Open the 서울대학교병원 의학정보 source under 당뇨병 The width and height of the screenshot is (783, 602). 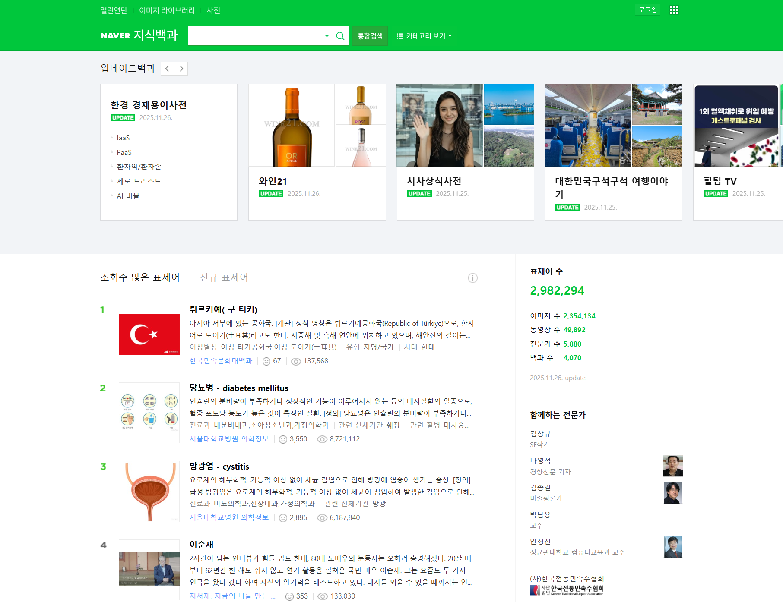[229, 439]
